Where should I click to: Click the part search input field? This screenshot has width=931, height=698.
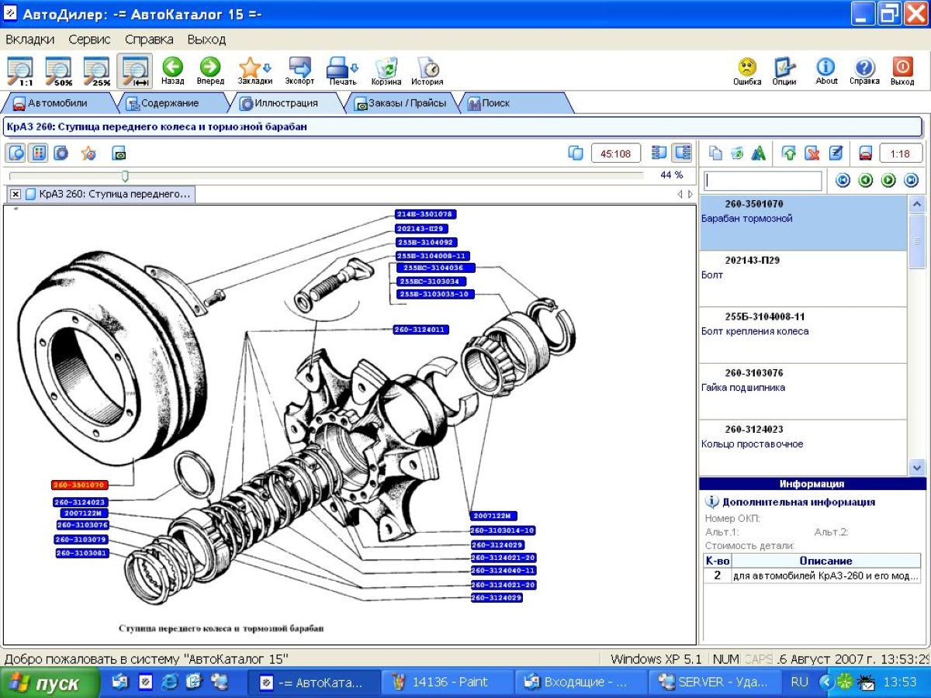763,181
